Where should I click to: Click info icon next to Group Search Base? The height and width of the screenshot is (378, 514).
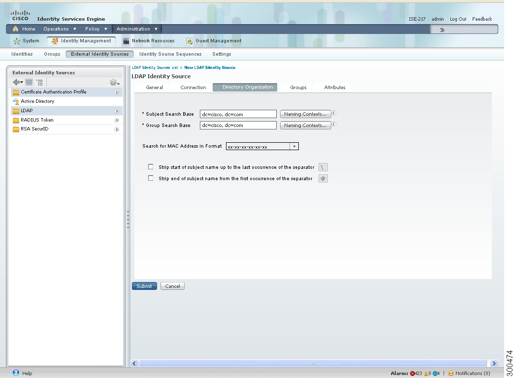point(334,124)
